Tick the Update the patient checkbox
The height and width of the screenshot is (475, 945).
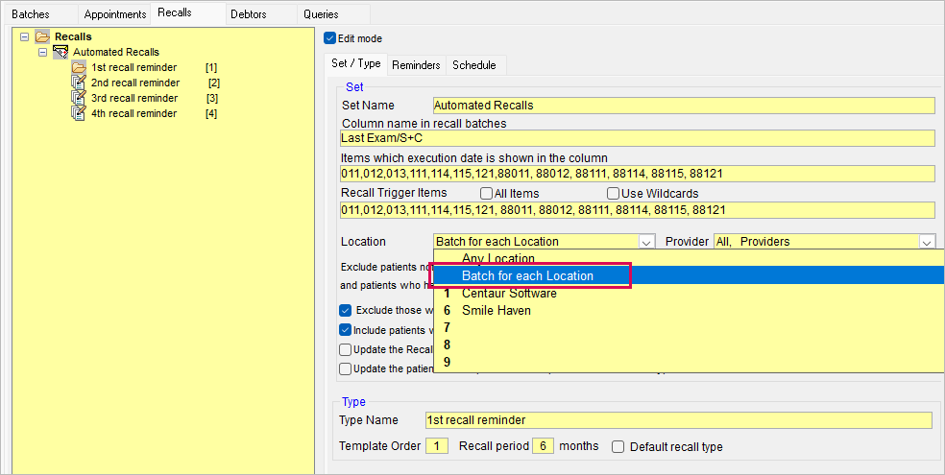[x=346, y=369]
